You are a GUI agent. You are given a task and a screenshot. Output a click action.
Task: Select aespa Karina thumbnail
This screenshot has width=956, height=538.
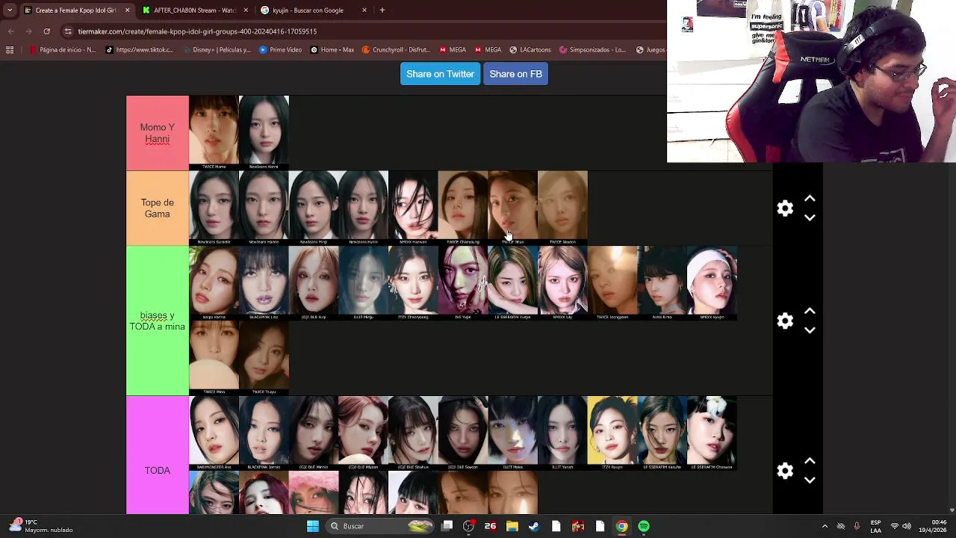[214, 283]
